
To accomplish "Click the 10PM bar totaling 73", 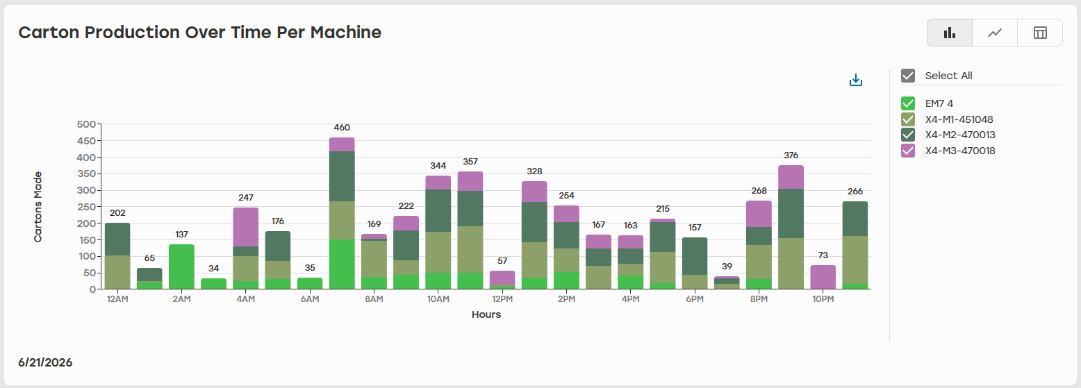I will tap(823, 277).
